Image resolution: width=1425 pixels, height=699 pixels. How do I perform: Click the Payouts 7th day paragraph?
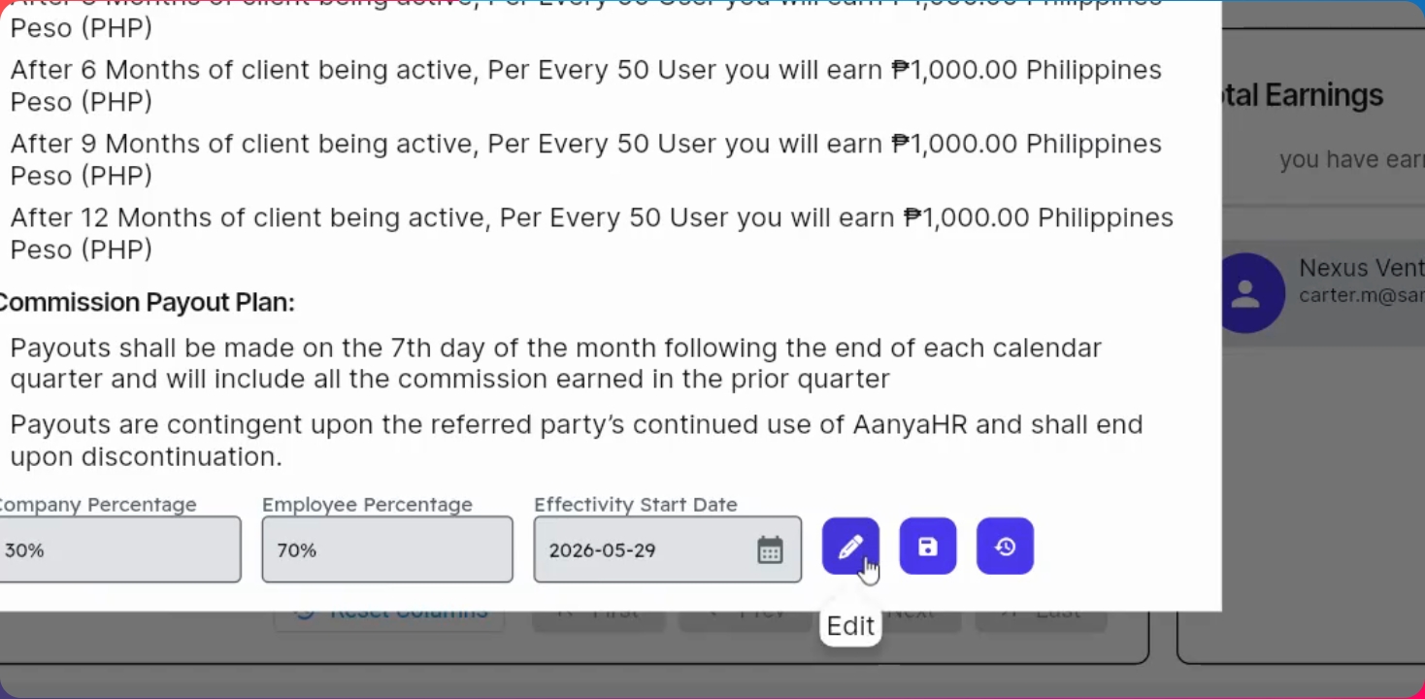556,363
